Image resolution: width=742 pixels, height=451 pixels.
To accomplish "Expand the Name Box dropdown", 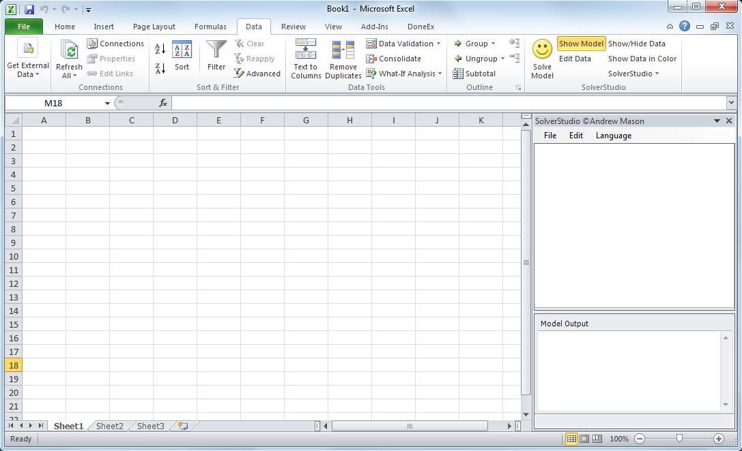I will (x=107, y=103).
